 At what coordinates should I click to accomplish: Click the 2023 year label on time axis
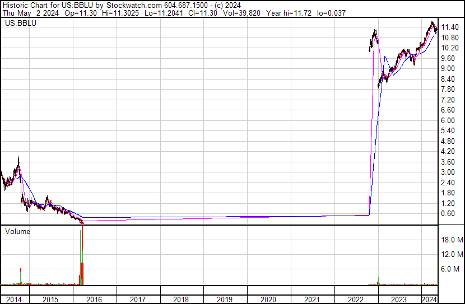click(399, 300)
